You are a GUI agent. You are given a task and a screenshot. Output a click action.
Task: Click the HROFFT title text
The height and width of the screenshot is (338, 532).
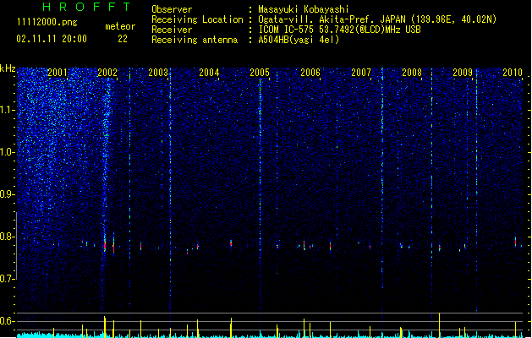[x=87, y=7]
